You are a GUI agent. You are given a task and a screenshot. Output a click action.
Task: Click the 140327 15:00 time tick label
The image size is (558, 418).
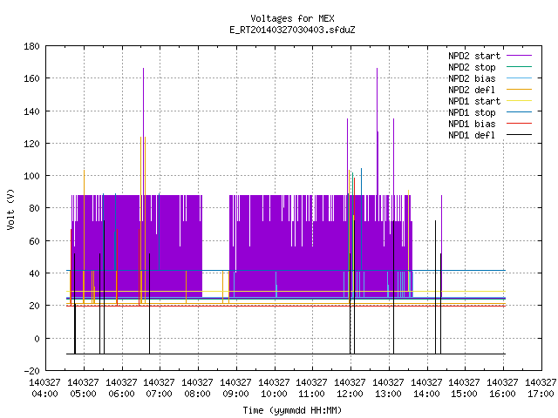pyautogui.click(x=465, y=388)
